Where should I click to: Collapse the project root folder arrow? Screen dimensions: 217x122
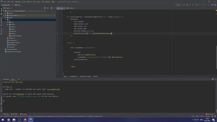click(3, 11)
